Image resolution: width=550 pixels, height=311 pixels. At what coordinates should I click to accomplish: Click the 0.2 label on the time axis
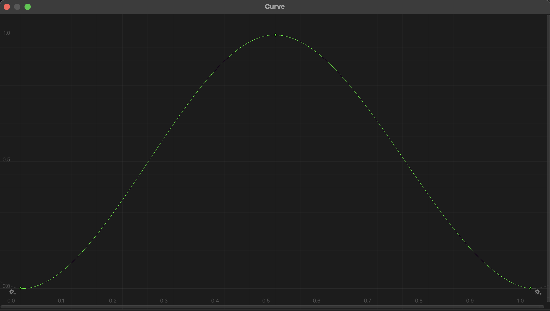pos(113,301)
